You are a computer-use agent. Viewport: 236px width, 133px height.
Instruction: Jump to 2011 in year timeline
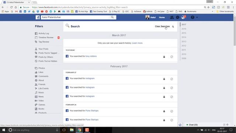(x=184, y=50)
